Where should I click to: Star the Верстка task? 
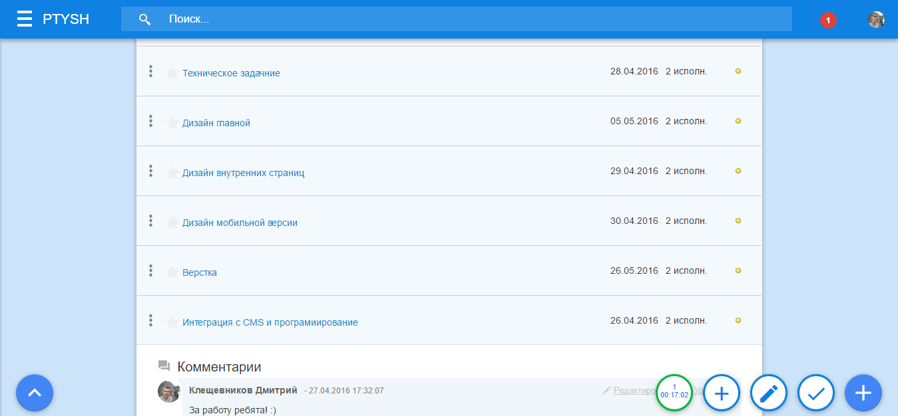pos(172,272)
